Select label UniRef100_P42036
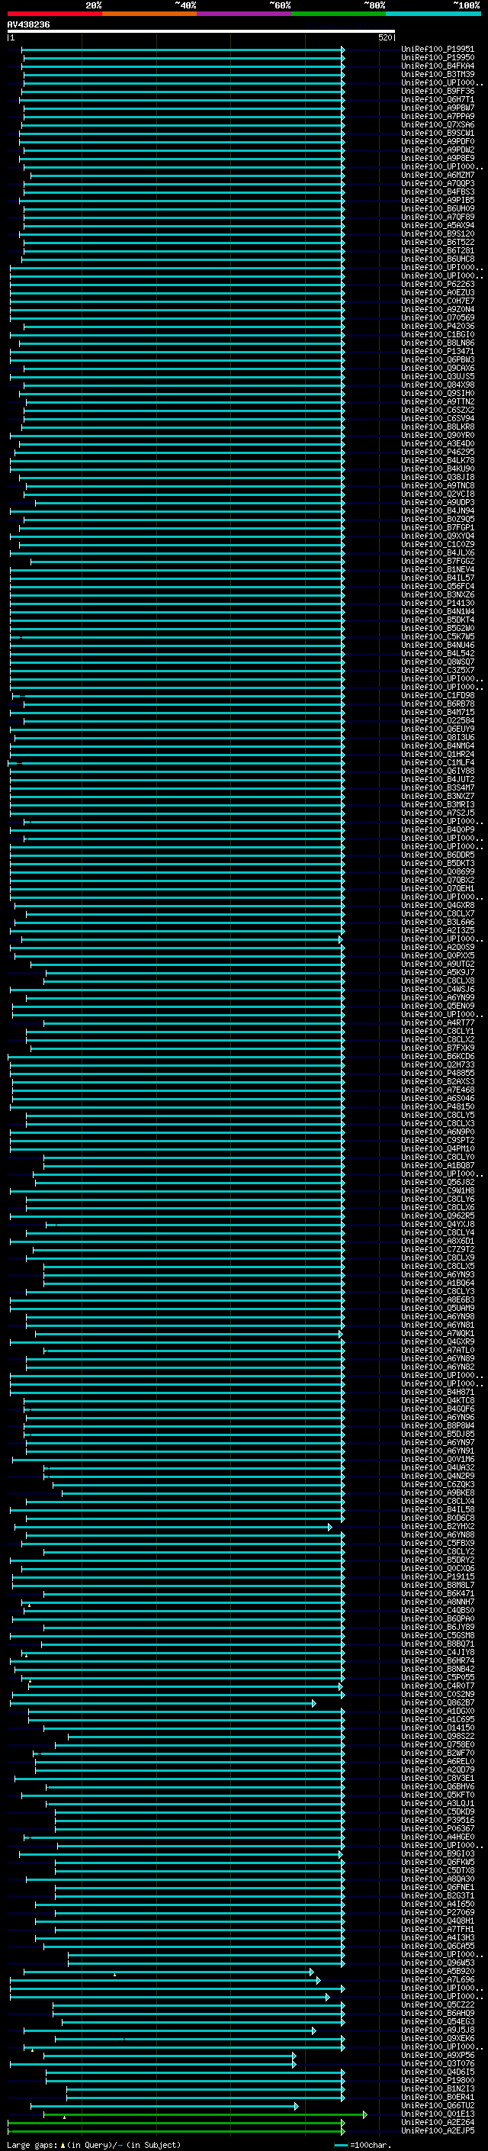 (438, 327)
